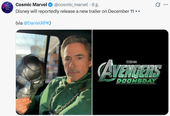Click the Cosmic Marvel display name
The width and height of the screenshot is (170, 116).
[31, 5]
